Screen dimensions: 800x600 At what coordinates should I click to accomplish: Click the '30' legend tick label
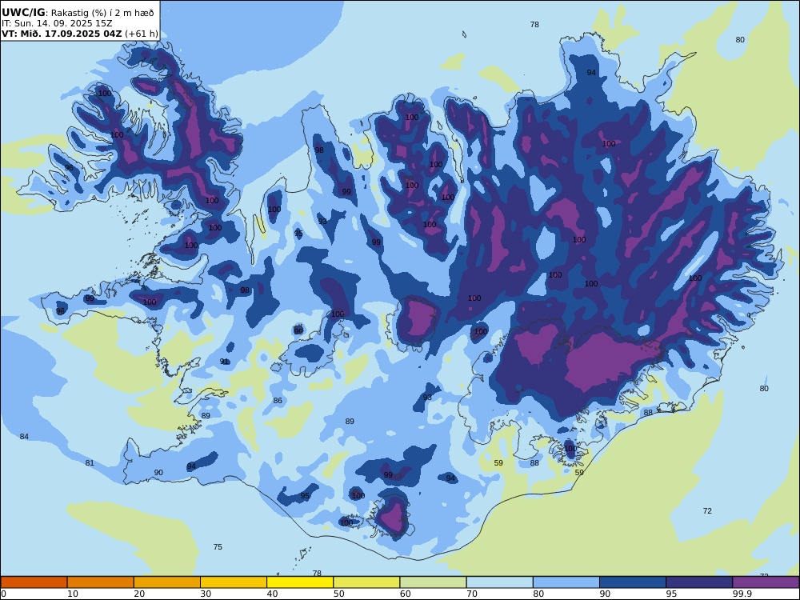click(x=206, y=594)
